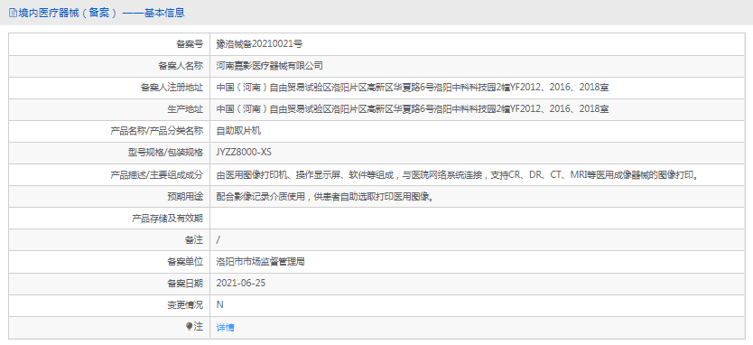Select product name 自助取片机
This screenshot has width=753, height=345.
pos(238,131)
